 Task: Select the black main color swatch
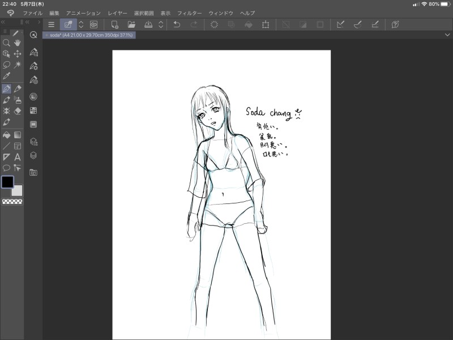[x=7, y=182]
